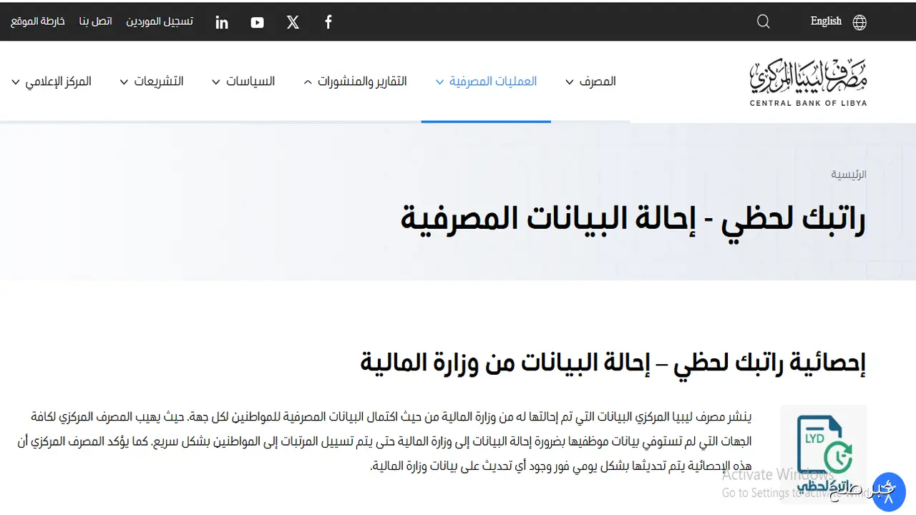This screenshot has width=916, height=515.
Task: Expand the التشريعات dropdown
Action: (x=152, y=81)
